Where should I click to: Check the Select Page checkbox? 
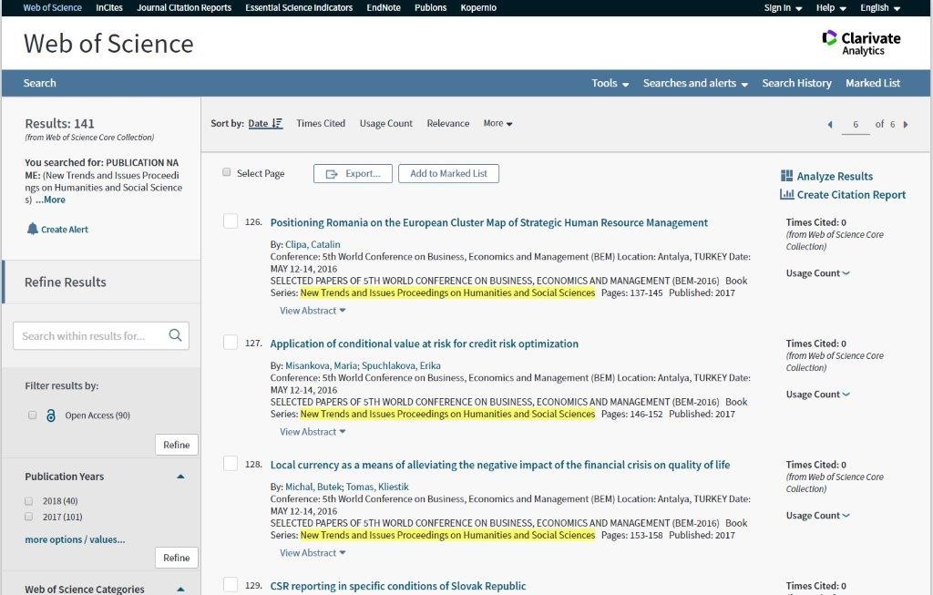[x=227, y=172]
